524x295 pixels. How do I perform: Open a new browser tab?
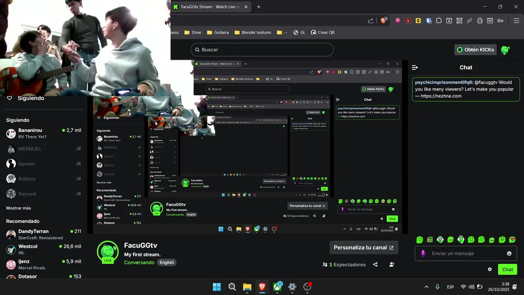coord(259,7)
